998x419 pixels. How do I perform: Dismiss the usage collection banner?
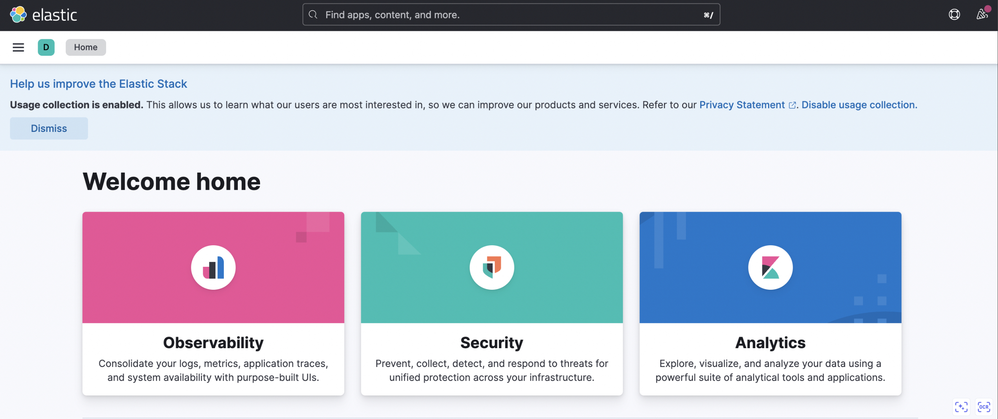point(49,128)
